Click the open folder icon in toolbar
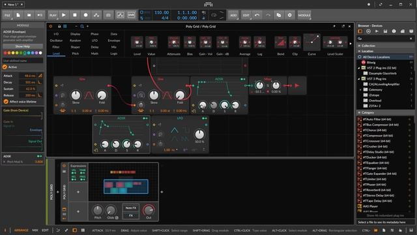417x235 pixels. (x=29, y=15)
